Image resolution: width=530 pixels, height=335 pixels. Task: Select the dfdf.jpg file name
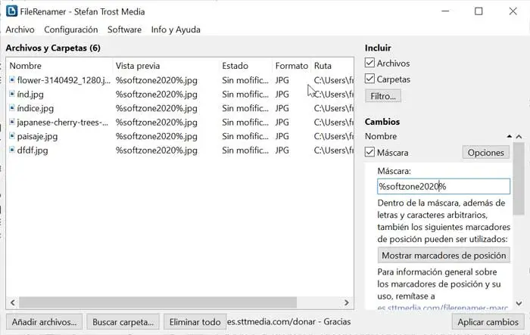33,150
